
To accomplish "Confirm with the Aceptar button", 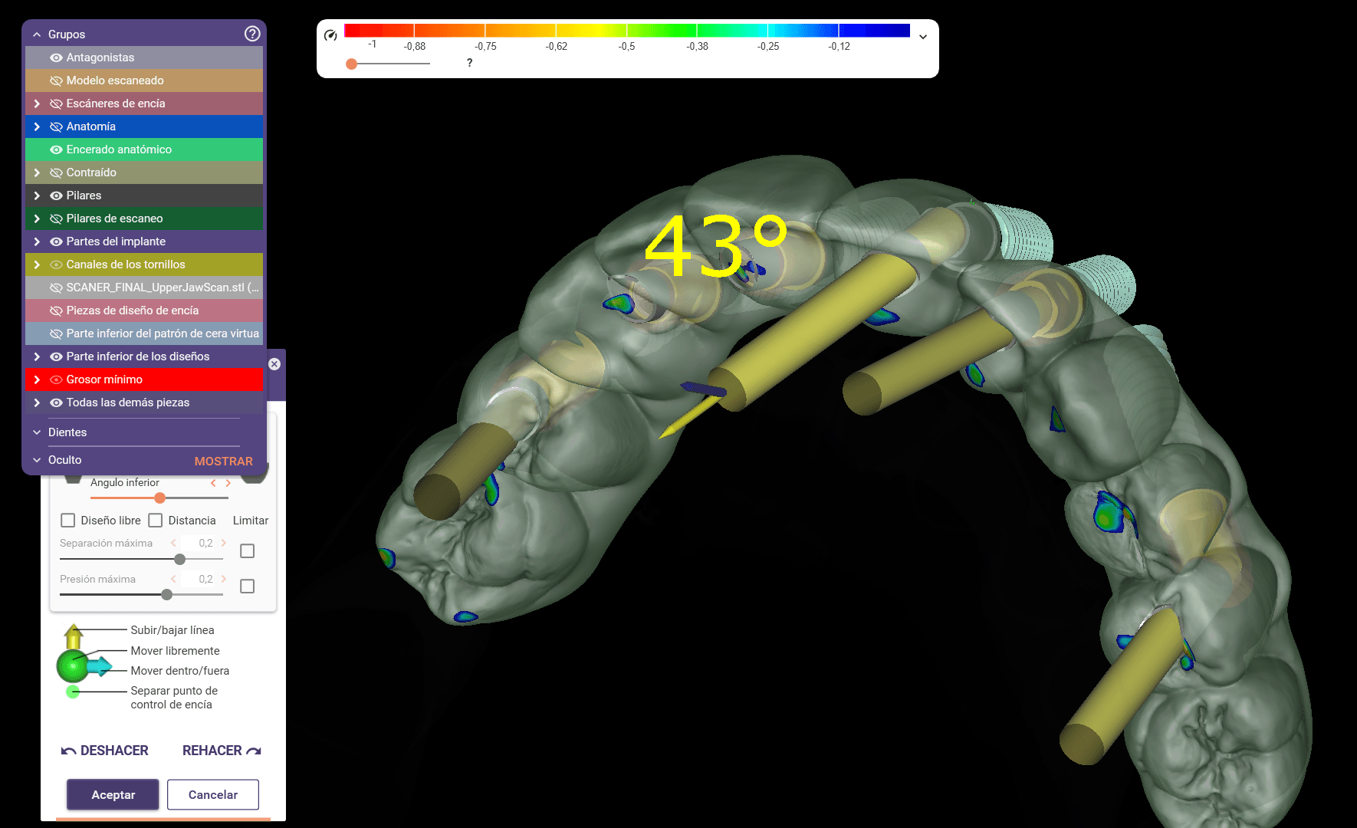I will coord(113,795).
